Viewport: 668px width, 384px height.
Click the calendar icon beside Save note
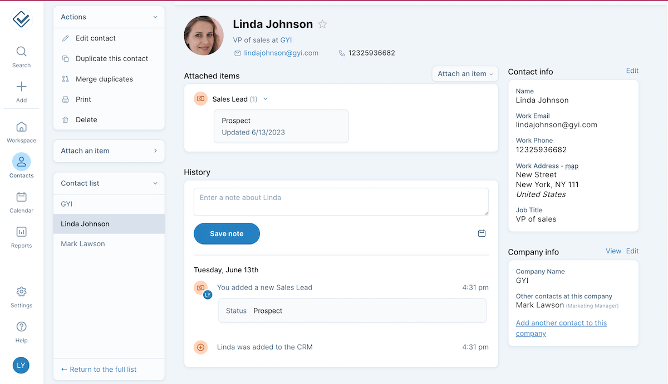tap(482, 233)
